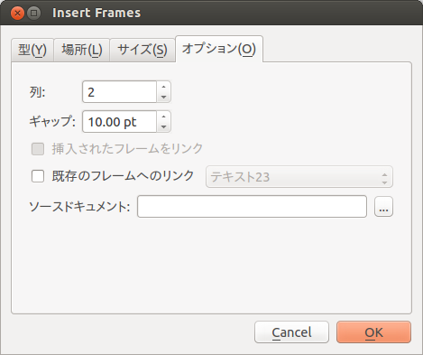Viewport: 423px width, 355px height.
Task: Click the Insert Frames title bar text
Action: 97,13
